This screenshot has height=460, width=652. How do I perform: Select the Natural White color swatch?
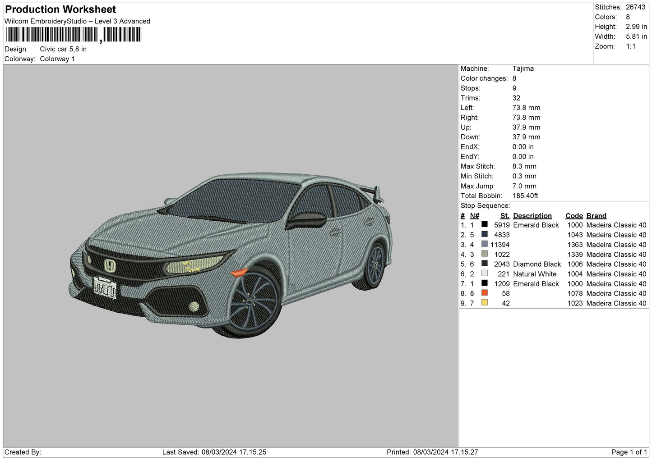click(485, 274)
